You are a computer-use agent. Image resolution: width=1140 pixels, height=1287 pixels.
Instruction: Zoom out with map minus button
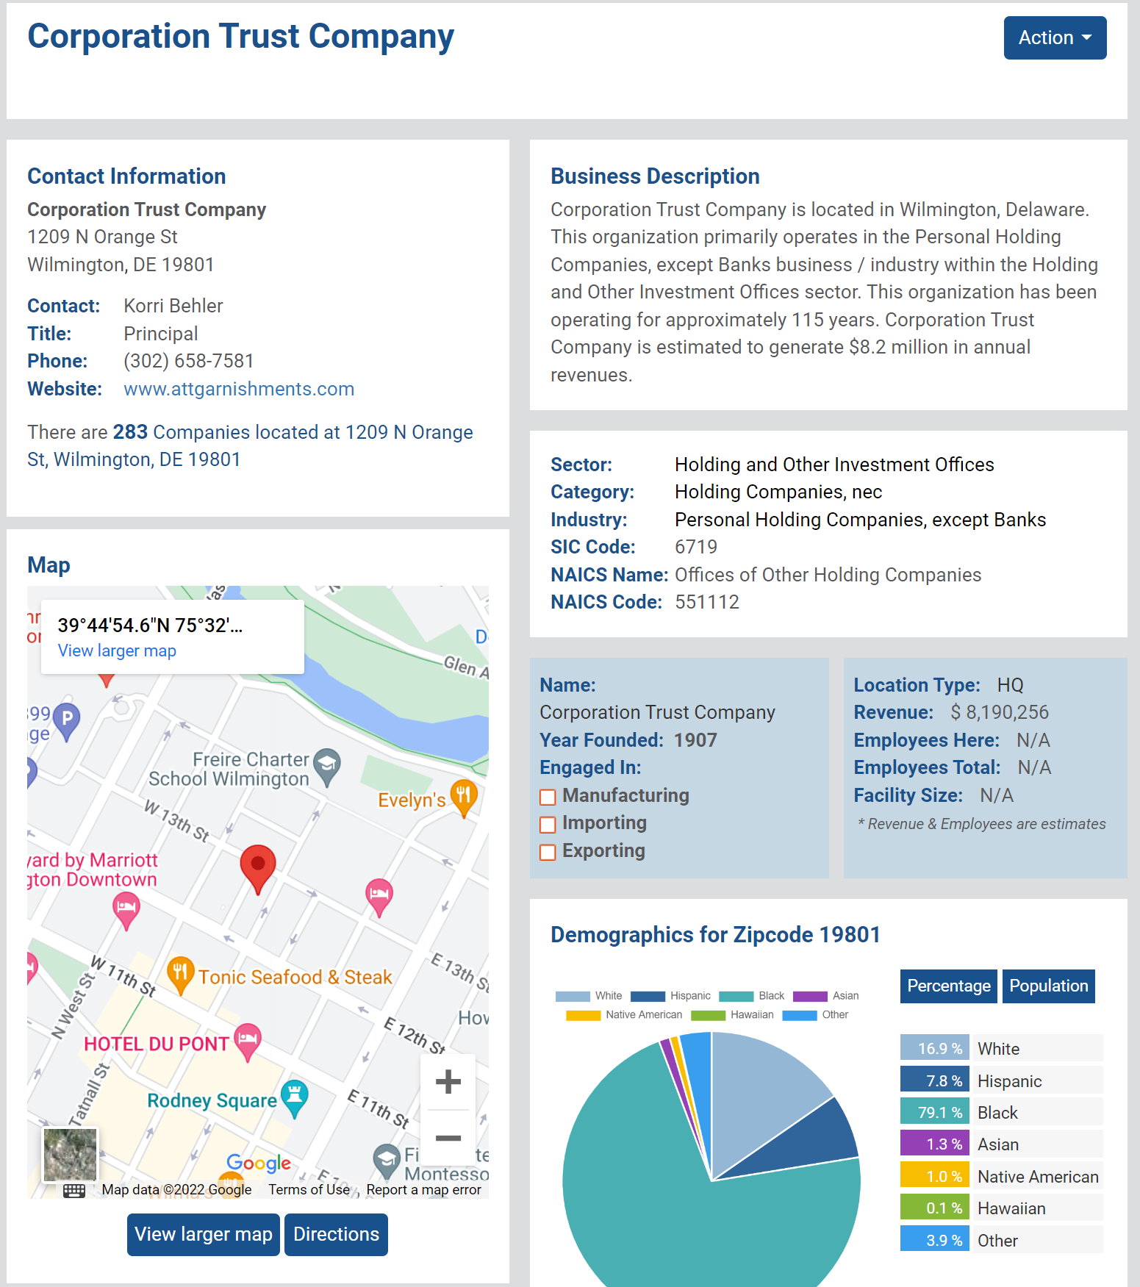(x=448, y=1138)
